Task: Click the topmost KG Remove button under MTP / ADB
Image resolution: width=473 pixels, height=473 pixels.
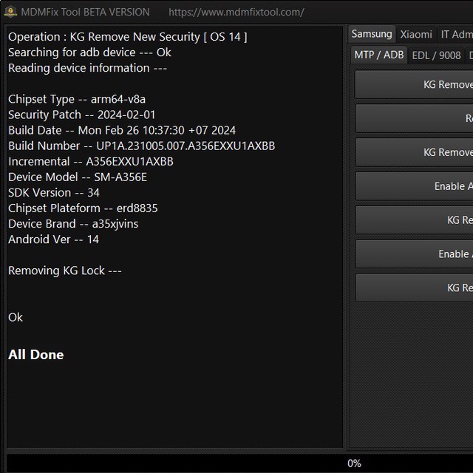Action: [414, 84]
